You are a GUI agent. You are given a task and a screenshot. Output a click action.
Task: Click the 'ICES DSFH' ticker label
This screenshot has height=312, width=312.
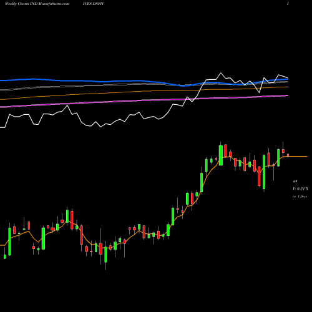coord(93,4)
